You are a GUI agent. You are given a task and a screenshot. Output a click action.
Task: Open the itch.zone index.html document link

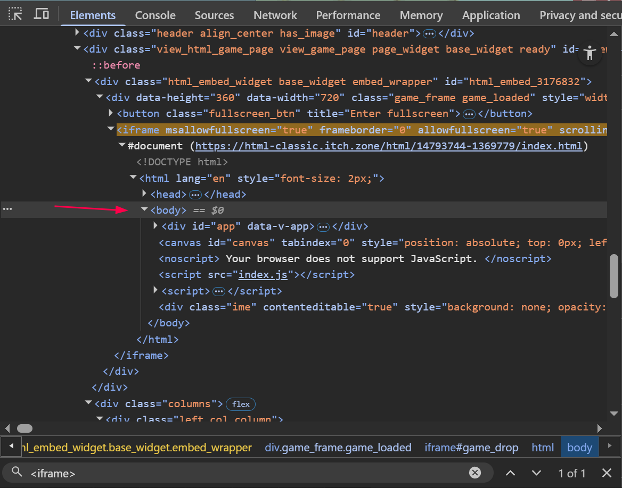(389, 146)
